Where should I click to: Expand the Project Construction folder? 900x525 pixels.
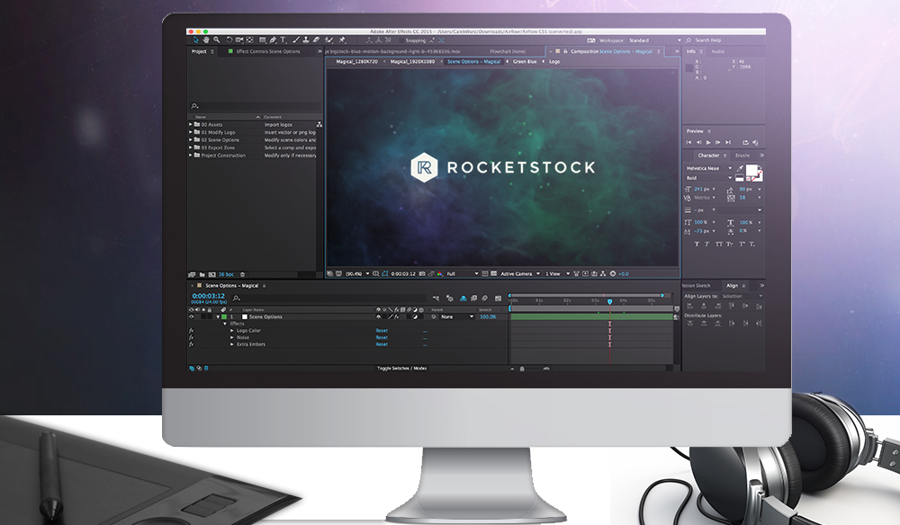pos(191,156)
